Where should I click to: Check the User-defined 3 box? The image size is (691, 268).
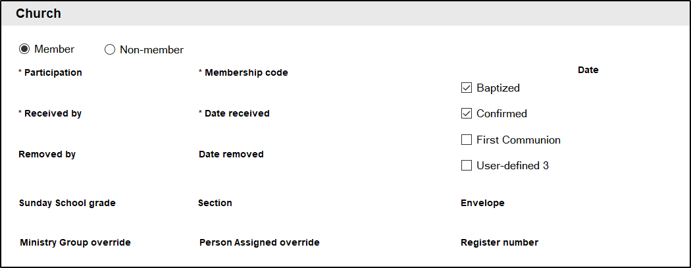[x=467, y=165]
